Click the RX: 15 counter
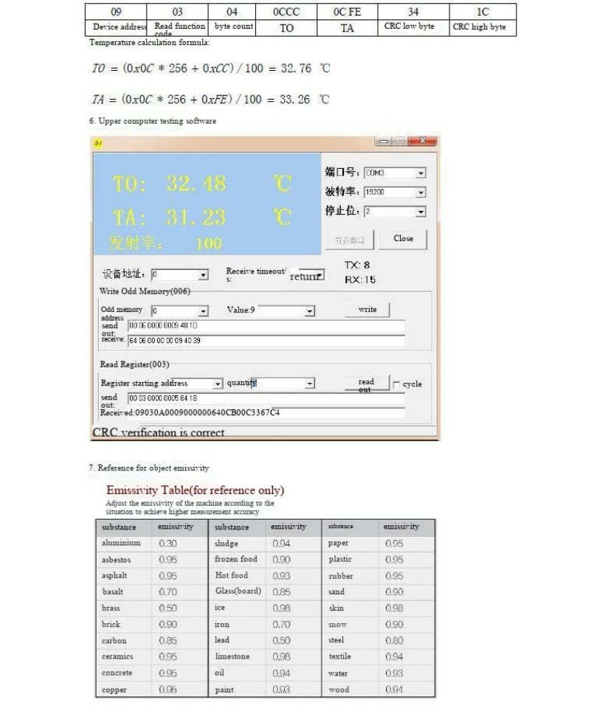This screenshot has height=708, width=600. 360,280
